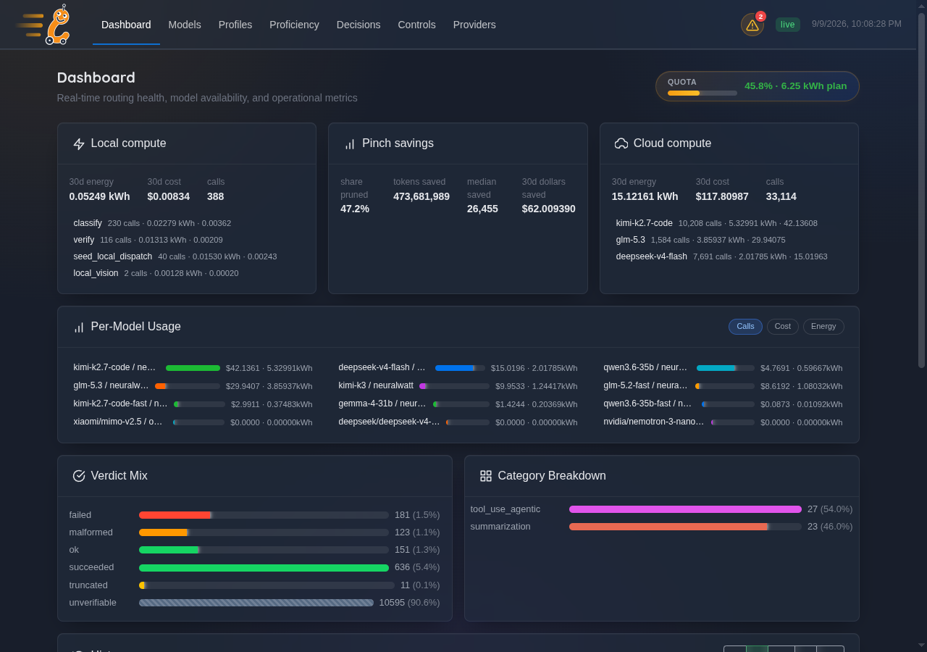Switch Per-Model Usage to Cost
The width and height of the screenshot is (927, 652).
point(783,327)
